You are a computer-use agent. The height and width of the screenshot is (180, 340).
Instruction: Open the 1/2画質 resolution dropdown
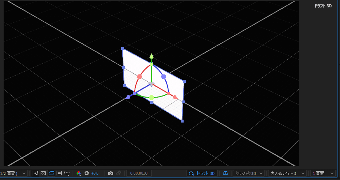pyautogui.click(x=13, y=173)
